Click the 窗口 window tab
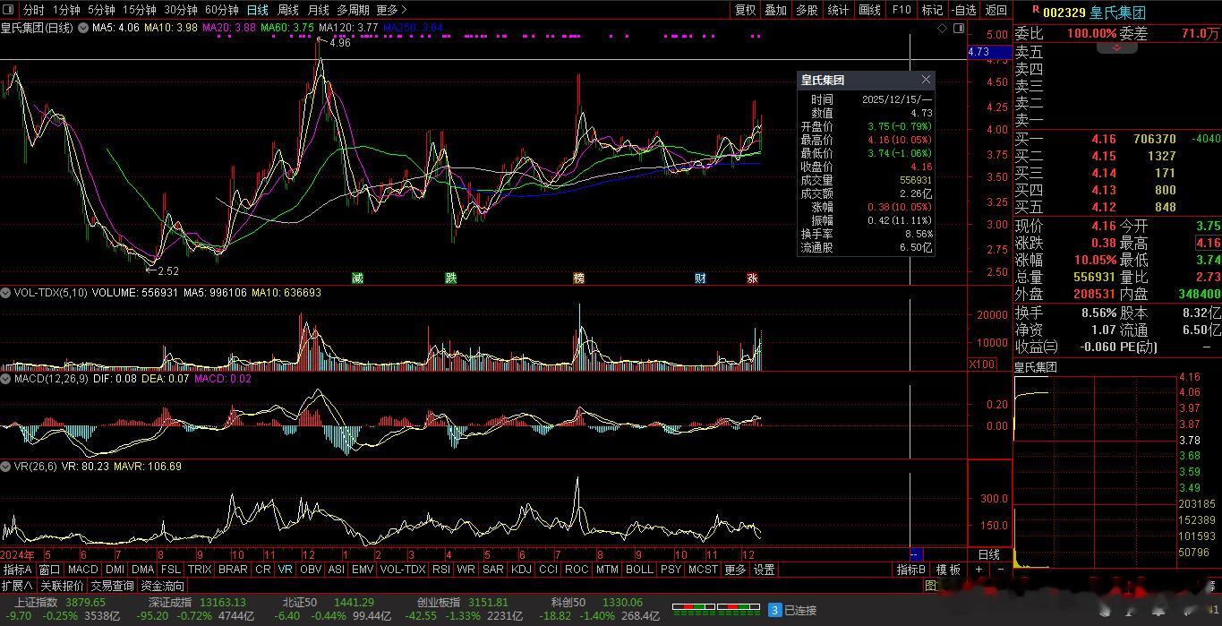Screen dimensions: 1222x626 [49, 570]
